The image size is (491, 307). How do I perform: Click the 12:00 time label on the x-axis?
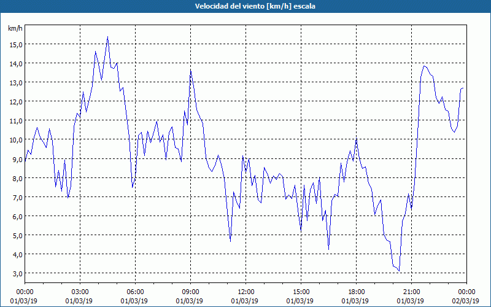[x=246, y=292]
